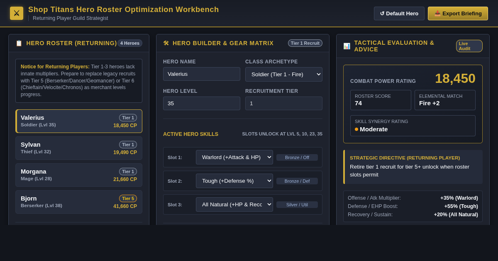Click the Roster Score 74 box

pyautogui.click(x=381, y=100)
